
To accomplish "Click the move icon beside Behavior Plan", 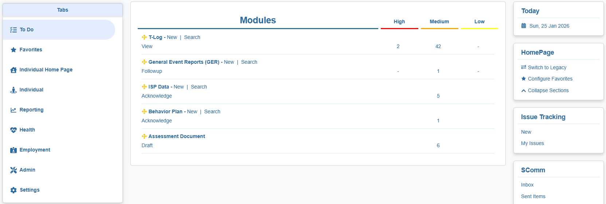I will pos(144,111).
